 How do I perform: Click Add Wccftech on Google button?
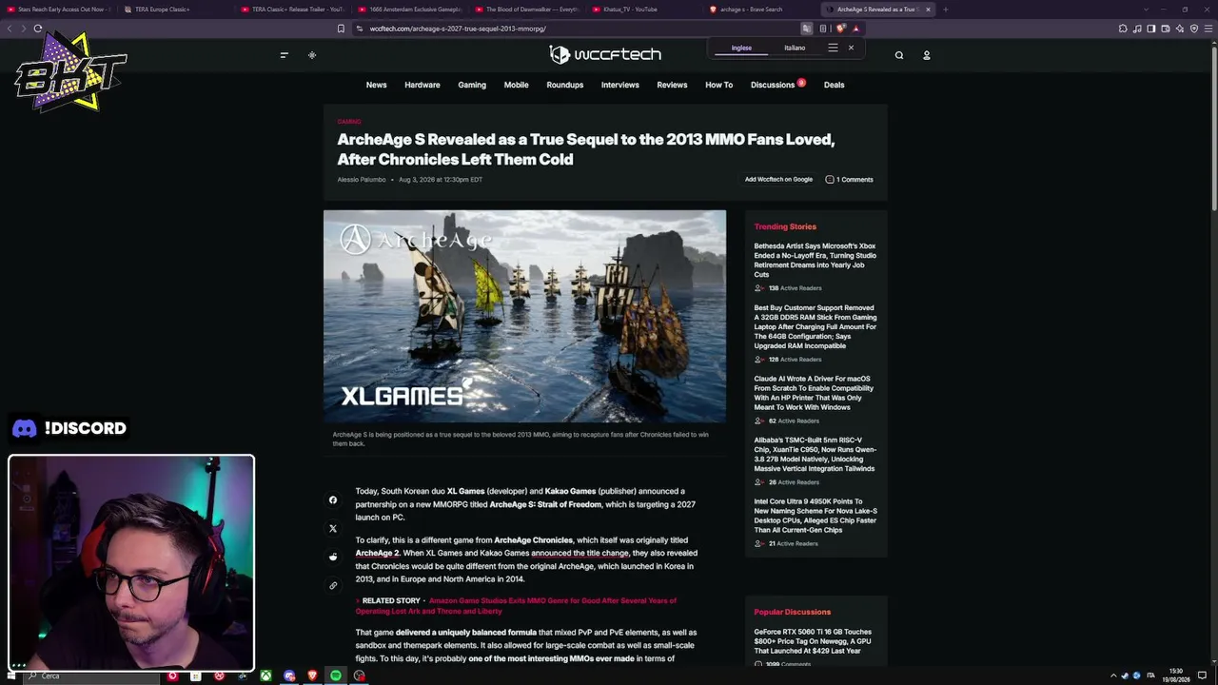click(x=778, y=180)
